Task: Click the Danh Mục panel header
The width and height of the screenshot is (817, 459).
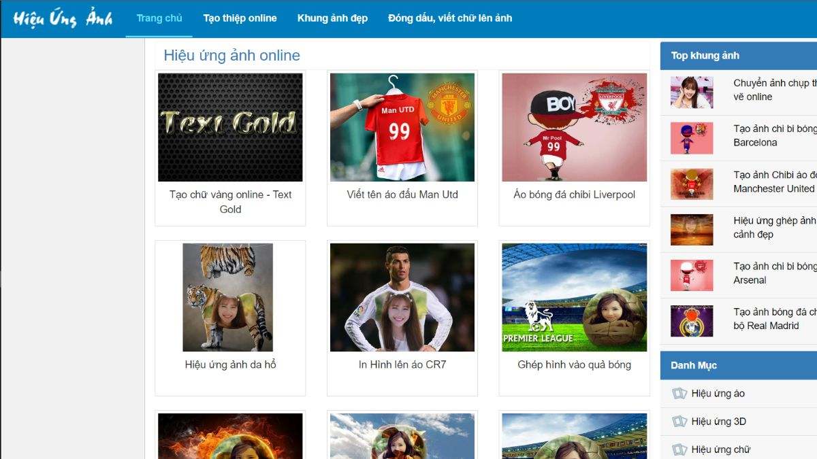Action: (x=739, y=365)
